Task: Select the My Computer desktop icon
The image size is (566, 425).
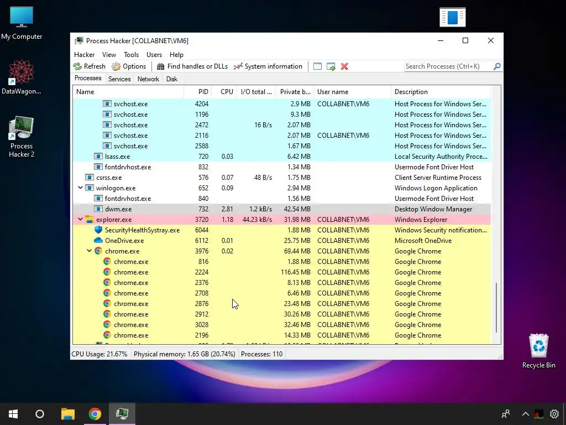Action: (22, 23)
